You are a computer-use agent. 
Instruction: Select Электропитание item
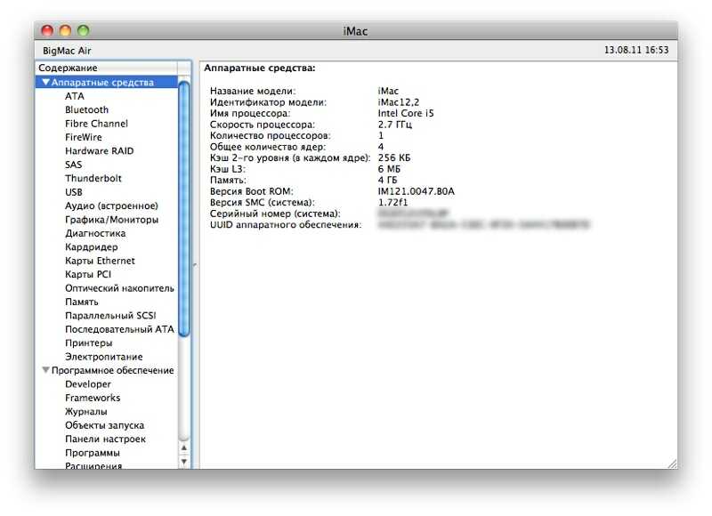[103, 357]
